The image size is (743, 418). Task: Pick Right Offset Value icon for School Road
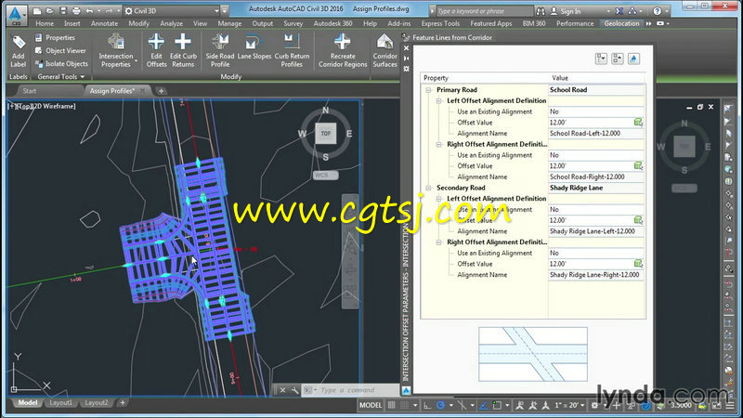(x=638, y=166)
